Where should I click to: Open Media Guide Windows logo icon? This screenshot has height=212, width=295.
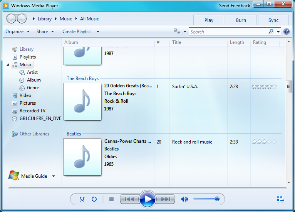click(x=14, y=176)
